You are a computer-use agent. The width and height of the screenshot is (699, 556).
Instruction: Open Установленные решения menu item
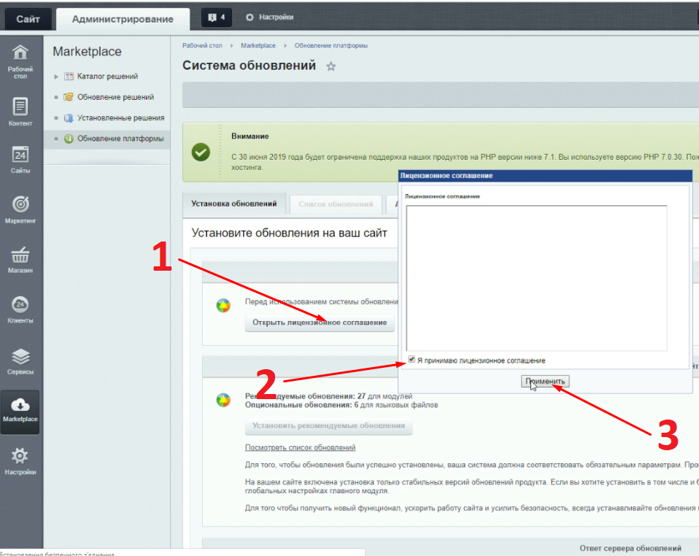click(x=121, y=117)
